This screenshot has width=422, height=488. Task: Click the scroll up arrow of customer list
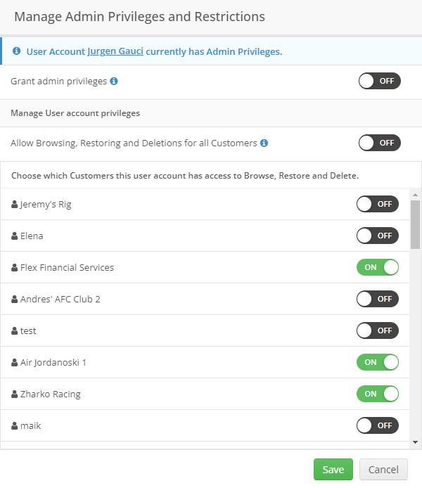click(x=415, y=195)
